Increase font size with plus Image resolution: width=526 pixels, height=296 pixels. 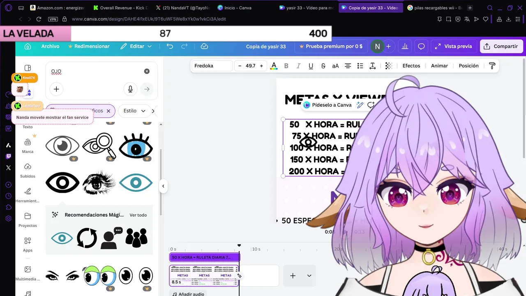click(261, 66)
